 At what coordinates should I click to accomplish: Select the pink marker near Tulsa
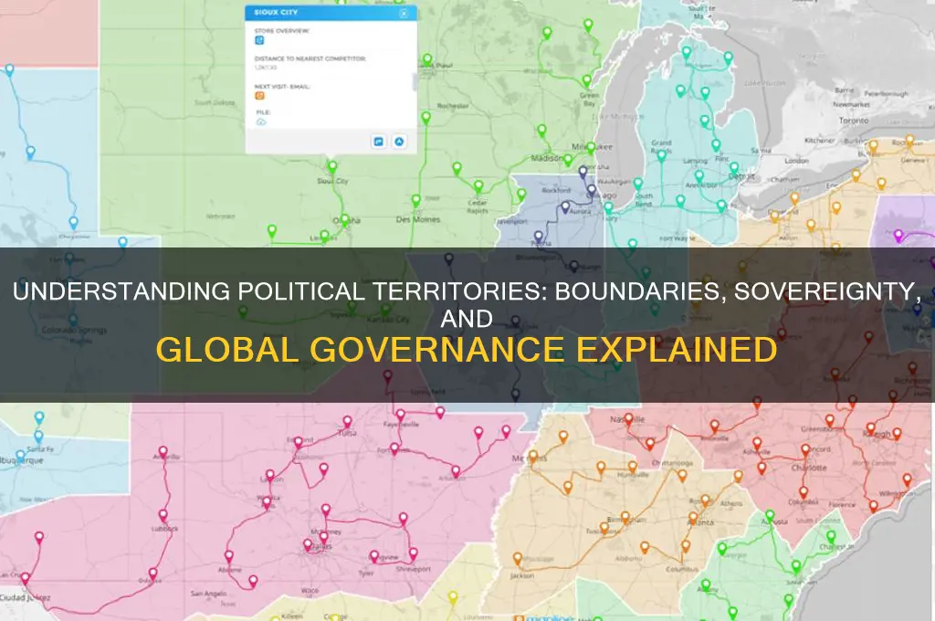[x=349, y=420]
